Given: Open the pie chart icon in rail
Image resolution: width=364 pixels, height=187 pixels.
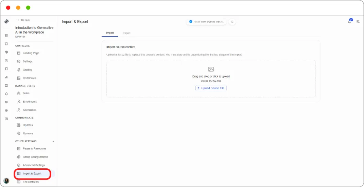Looking at the screenshot, I should click(6, 52).
